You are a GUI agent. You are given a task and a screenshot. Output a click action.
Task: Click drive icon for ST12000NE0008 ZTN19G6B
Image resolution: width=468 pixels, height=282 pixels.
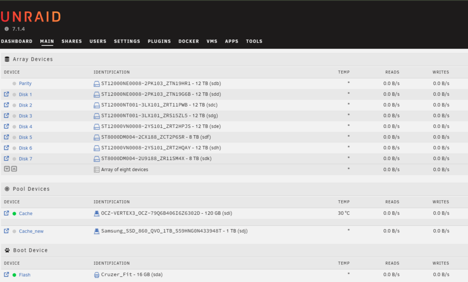point(97,94)
